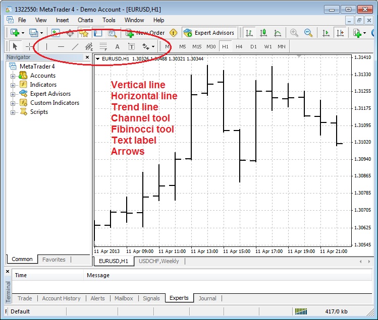Select the Cursor arrow tool
The width and height of the screenshot is (378, 320).
(x=15, y=46)
